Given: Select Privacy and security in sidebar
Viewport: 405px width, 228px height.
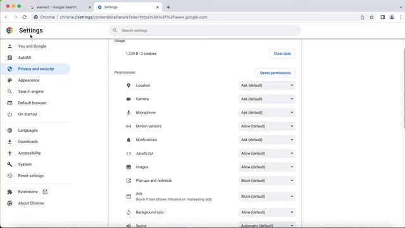Looking at the screenshot, I should (x=36, y=69).
